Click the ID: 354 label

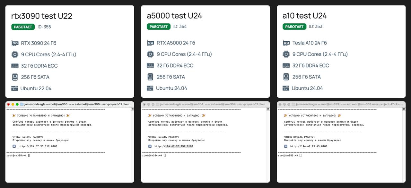coord(180,27)
